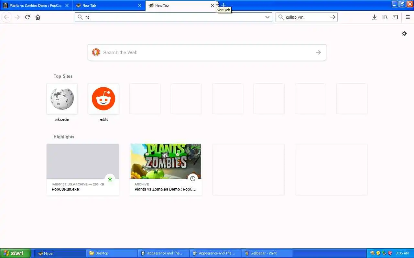Open the Library bookshelf icon
The image size is (414, 258).
coord(385,17)
